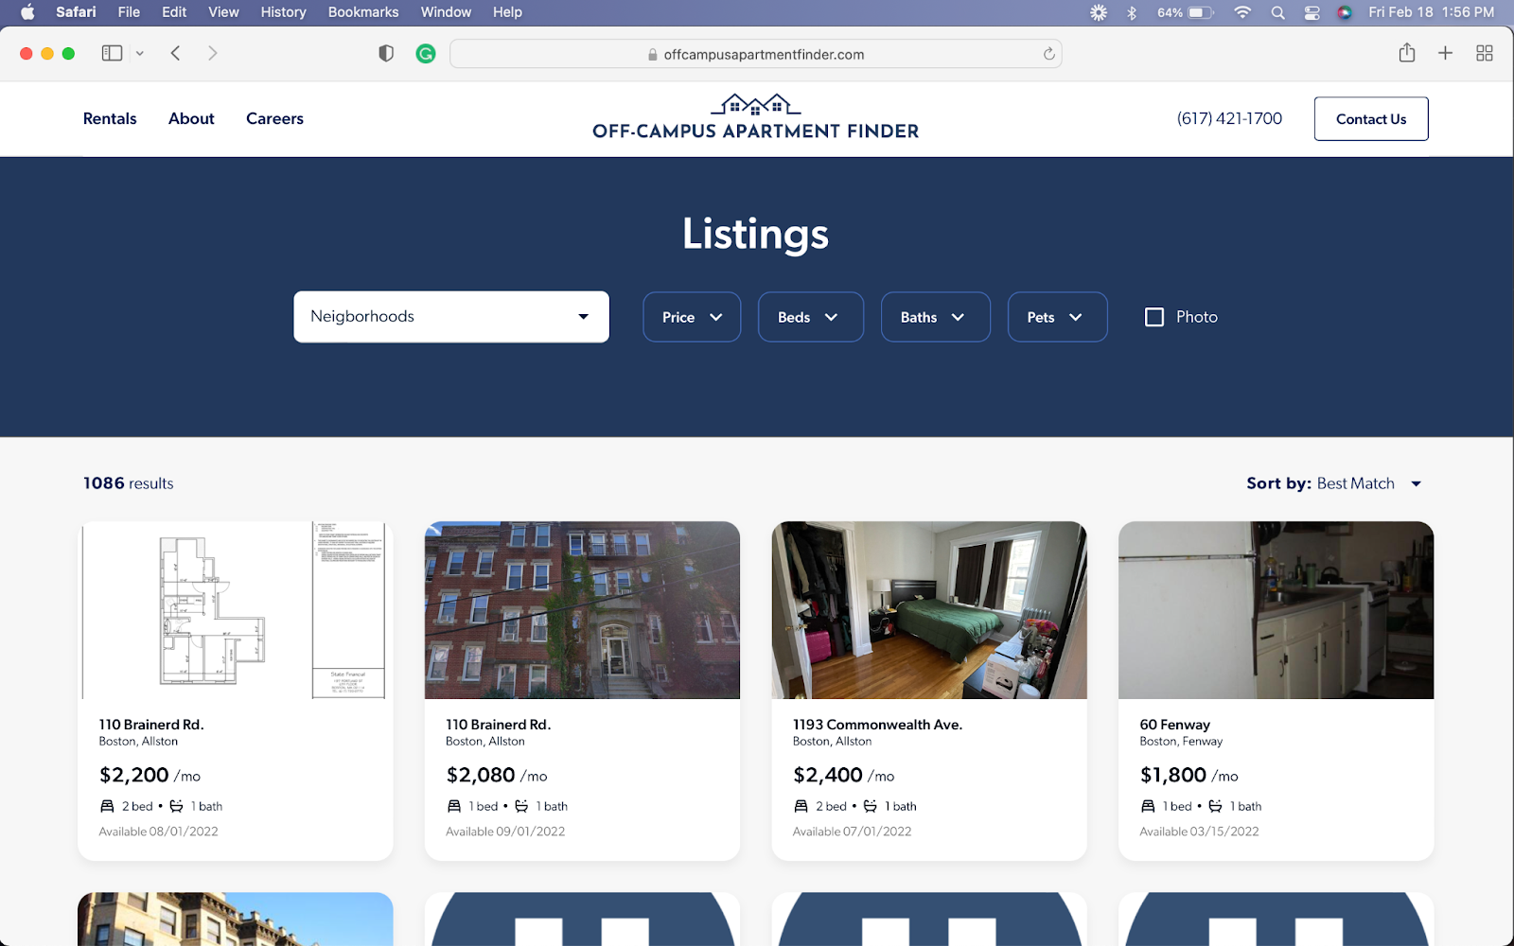Click the Off-Campus Apartment Finder logo
This screenshot has width=1514, height=946.
pyautogui.click(x=755, y=117)
